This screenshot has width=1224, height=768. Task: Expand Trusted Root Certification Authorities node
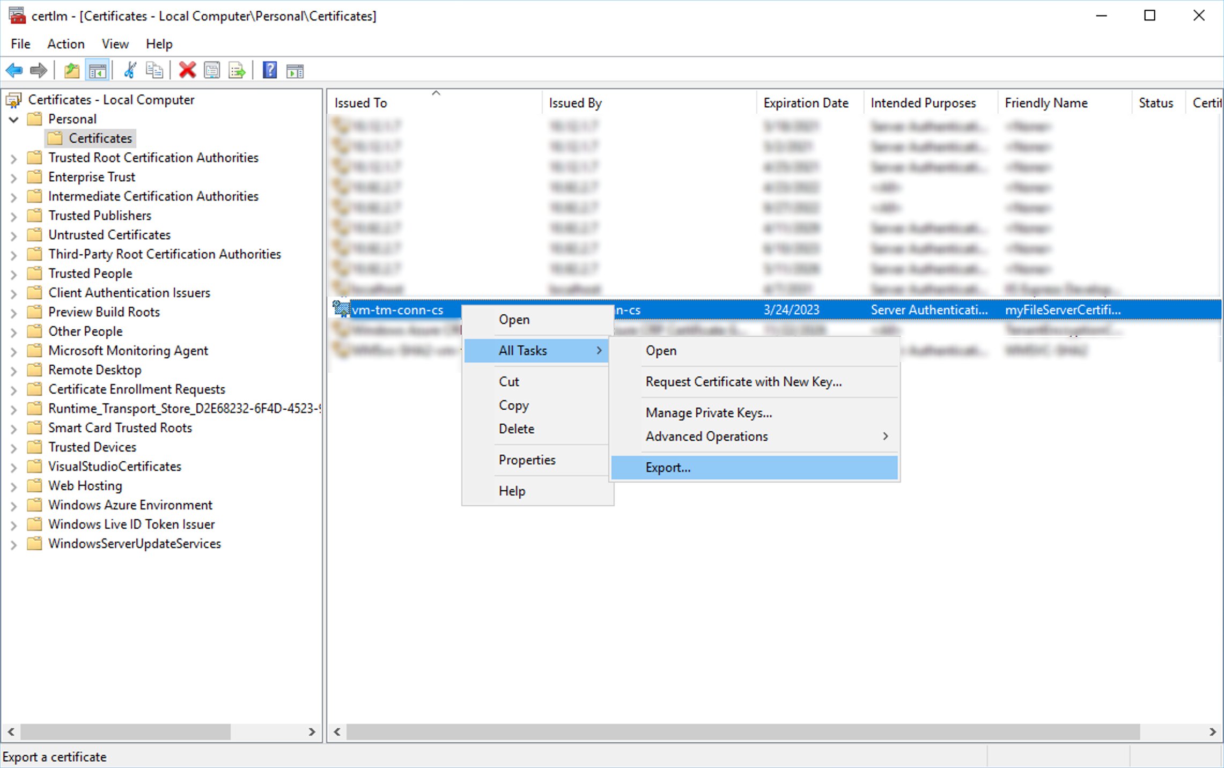coord(13,158)
